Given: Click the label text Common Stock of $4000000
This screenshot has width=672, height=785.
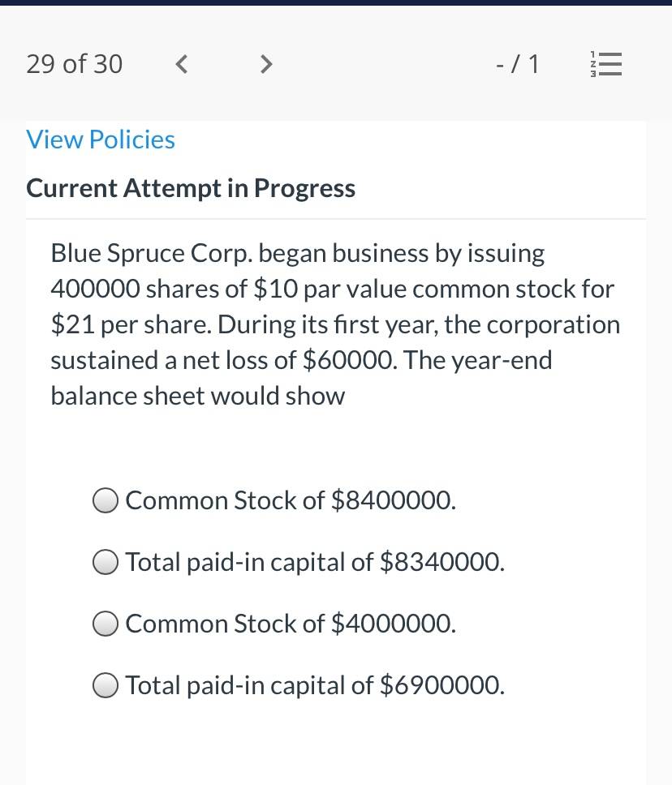Looking at the screenshot, I should point(291,624).
